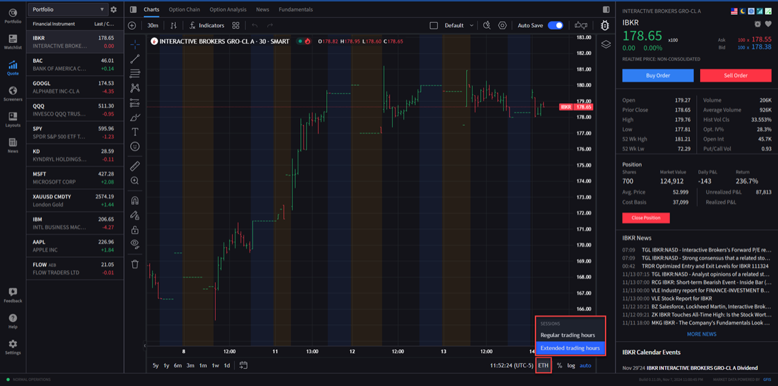Image resolution: width=778 pixels, height=386 pixels.
Task: Click the add symbol plus icon
Action: 132,25
